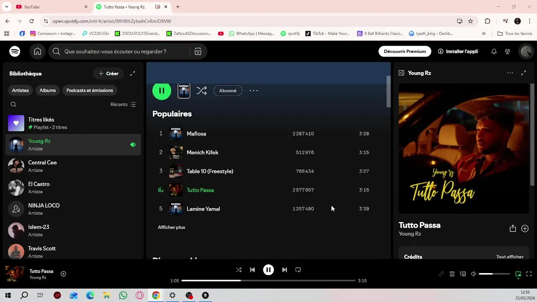
Task: Open Récents sort dropdown in library
Action: pos(123,104)
